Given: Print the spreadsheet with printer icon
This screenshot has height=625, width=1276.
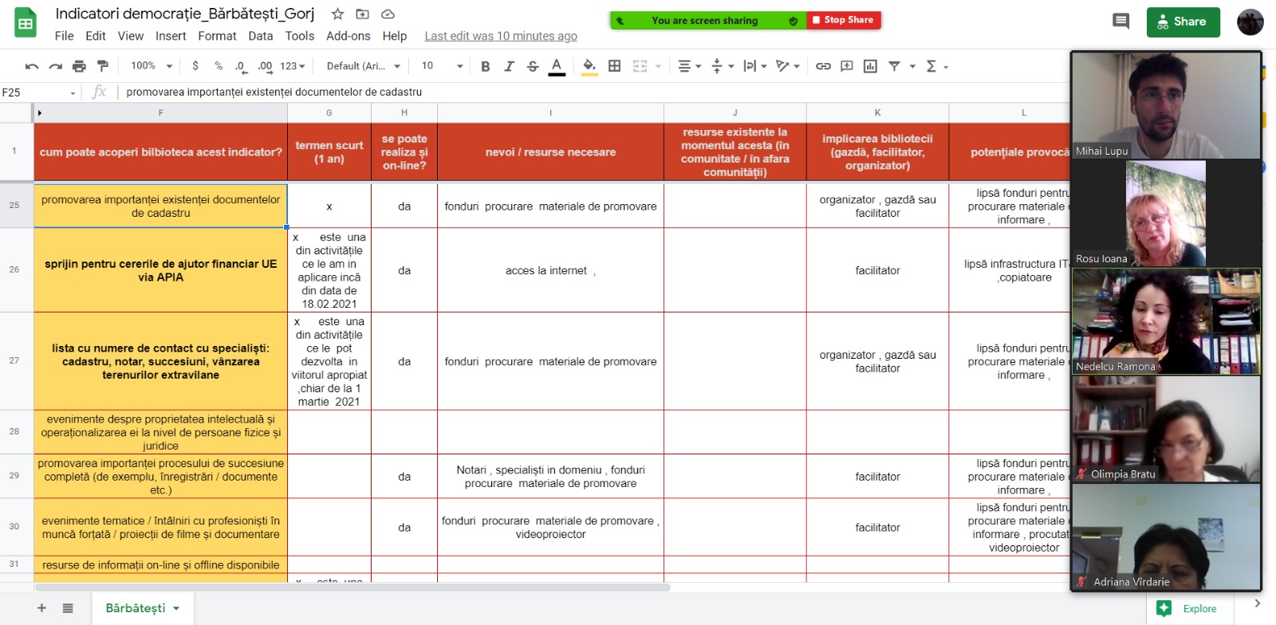Looking at the screenshot, I should click(x=79, y=66).
